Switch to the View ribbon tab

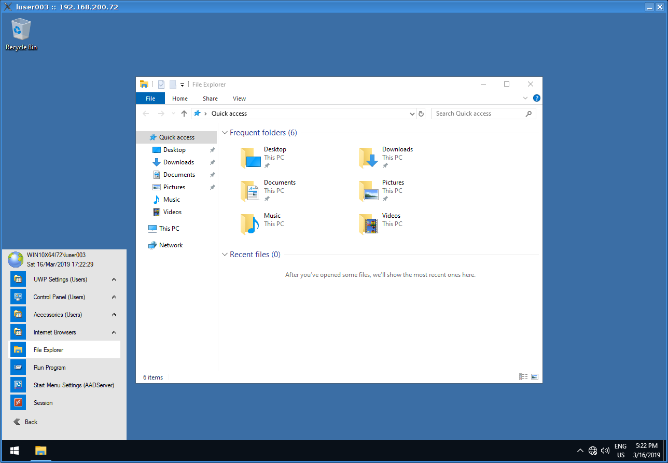point(239,99)
